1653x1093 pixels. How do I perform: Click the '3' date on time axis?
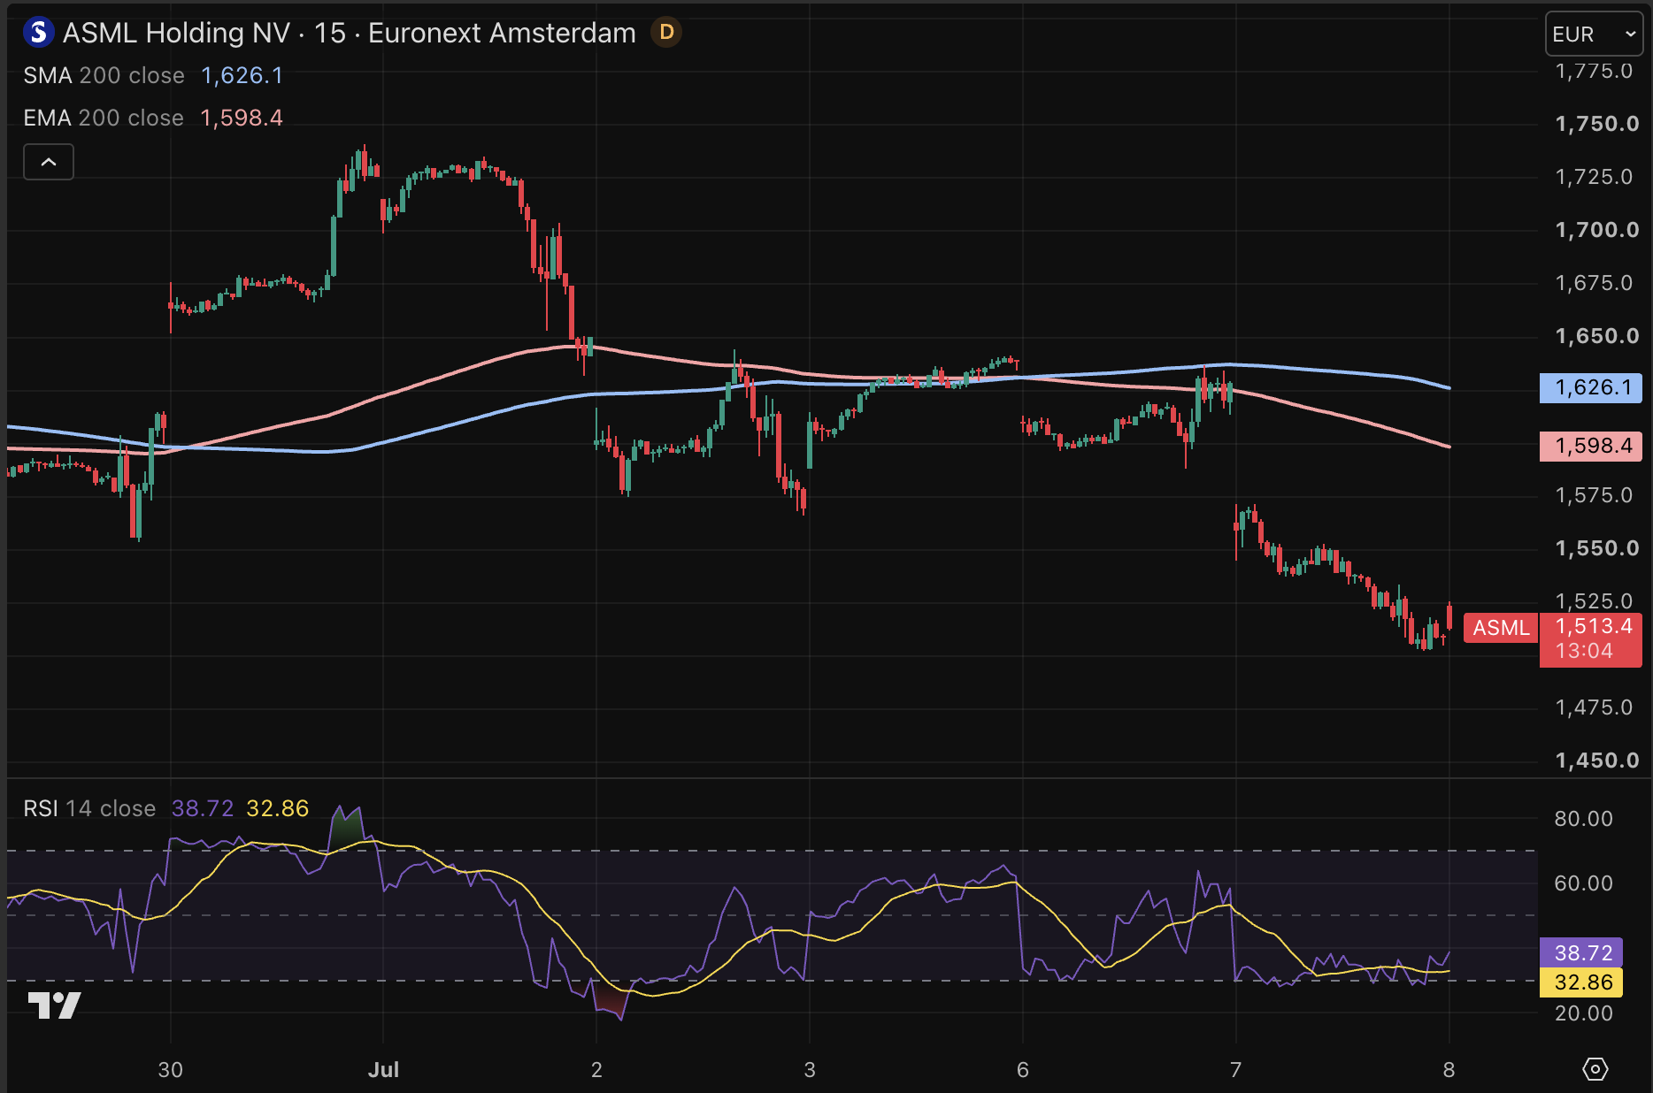tap(810, 1070)
